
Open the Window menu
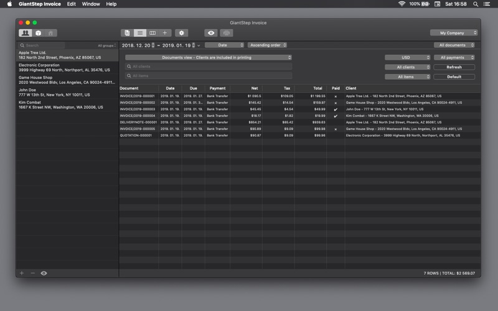(91, 4)
